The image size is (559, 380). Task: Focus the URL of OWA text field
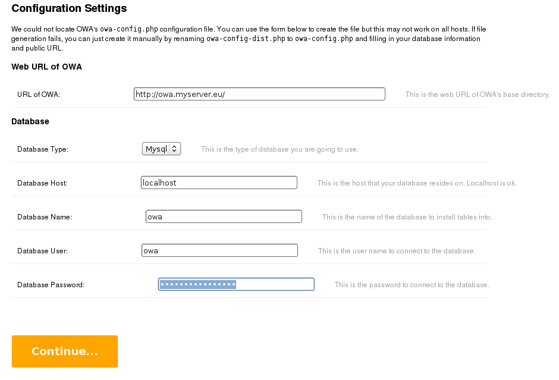(259, 94)
